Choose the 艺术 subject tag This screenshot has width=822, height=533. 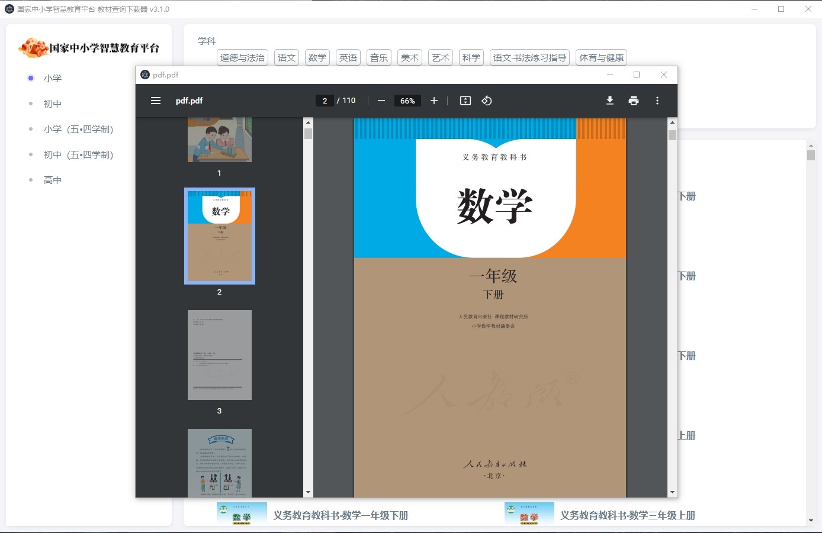441,57
